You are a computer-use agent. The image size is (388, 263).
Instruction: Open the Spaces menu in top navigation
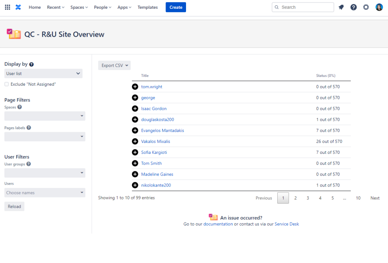coord(79,7)
